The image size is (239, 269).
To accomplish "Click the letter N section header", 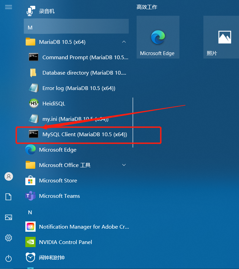I will (30, 213).
